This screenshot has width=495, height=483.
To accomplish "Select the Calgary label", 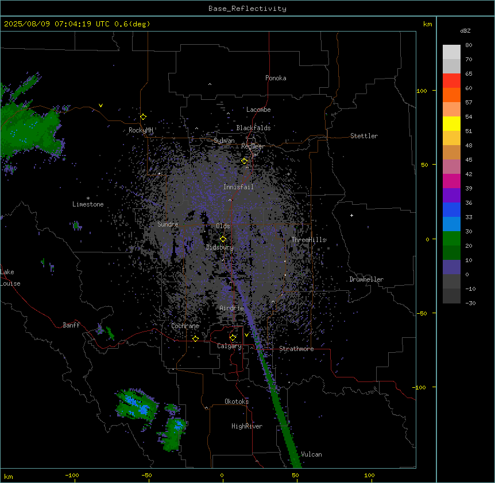I will (229, 346).
